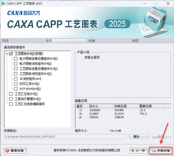
Task: Uncheck the 工艺图表(64位)(安装) checkbox
Action: (x=11, y=54)
